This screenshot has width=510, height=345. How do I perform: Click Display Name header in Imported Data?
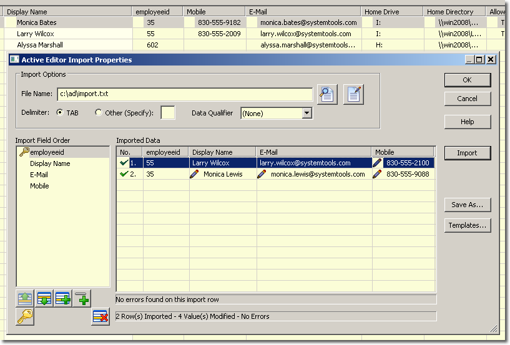coord(222,152)
